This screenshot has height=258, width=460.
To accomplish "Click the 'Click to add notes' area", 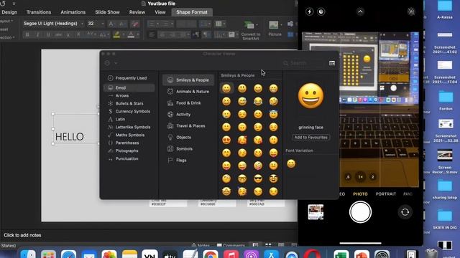I will [x=22, y=235].
